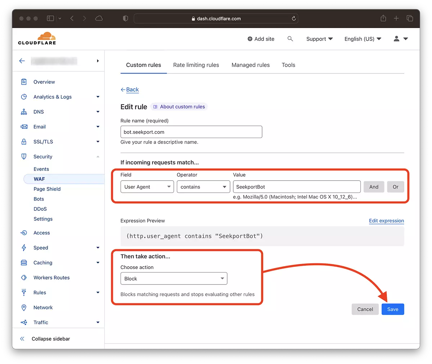Viewport: 432px width, 364px height.
Task: Select WAF in the sidebar
Action: 64,179
